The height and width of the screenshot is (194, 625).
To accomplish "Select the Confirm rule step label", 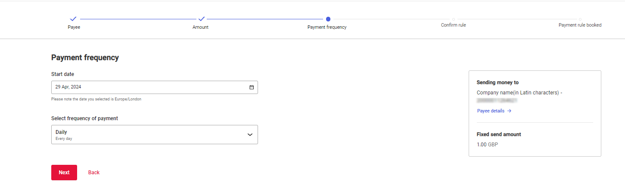I will coord(453,25).
